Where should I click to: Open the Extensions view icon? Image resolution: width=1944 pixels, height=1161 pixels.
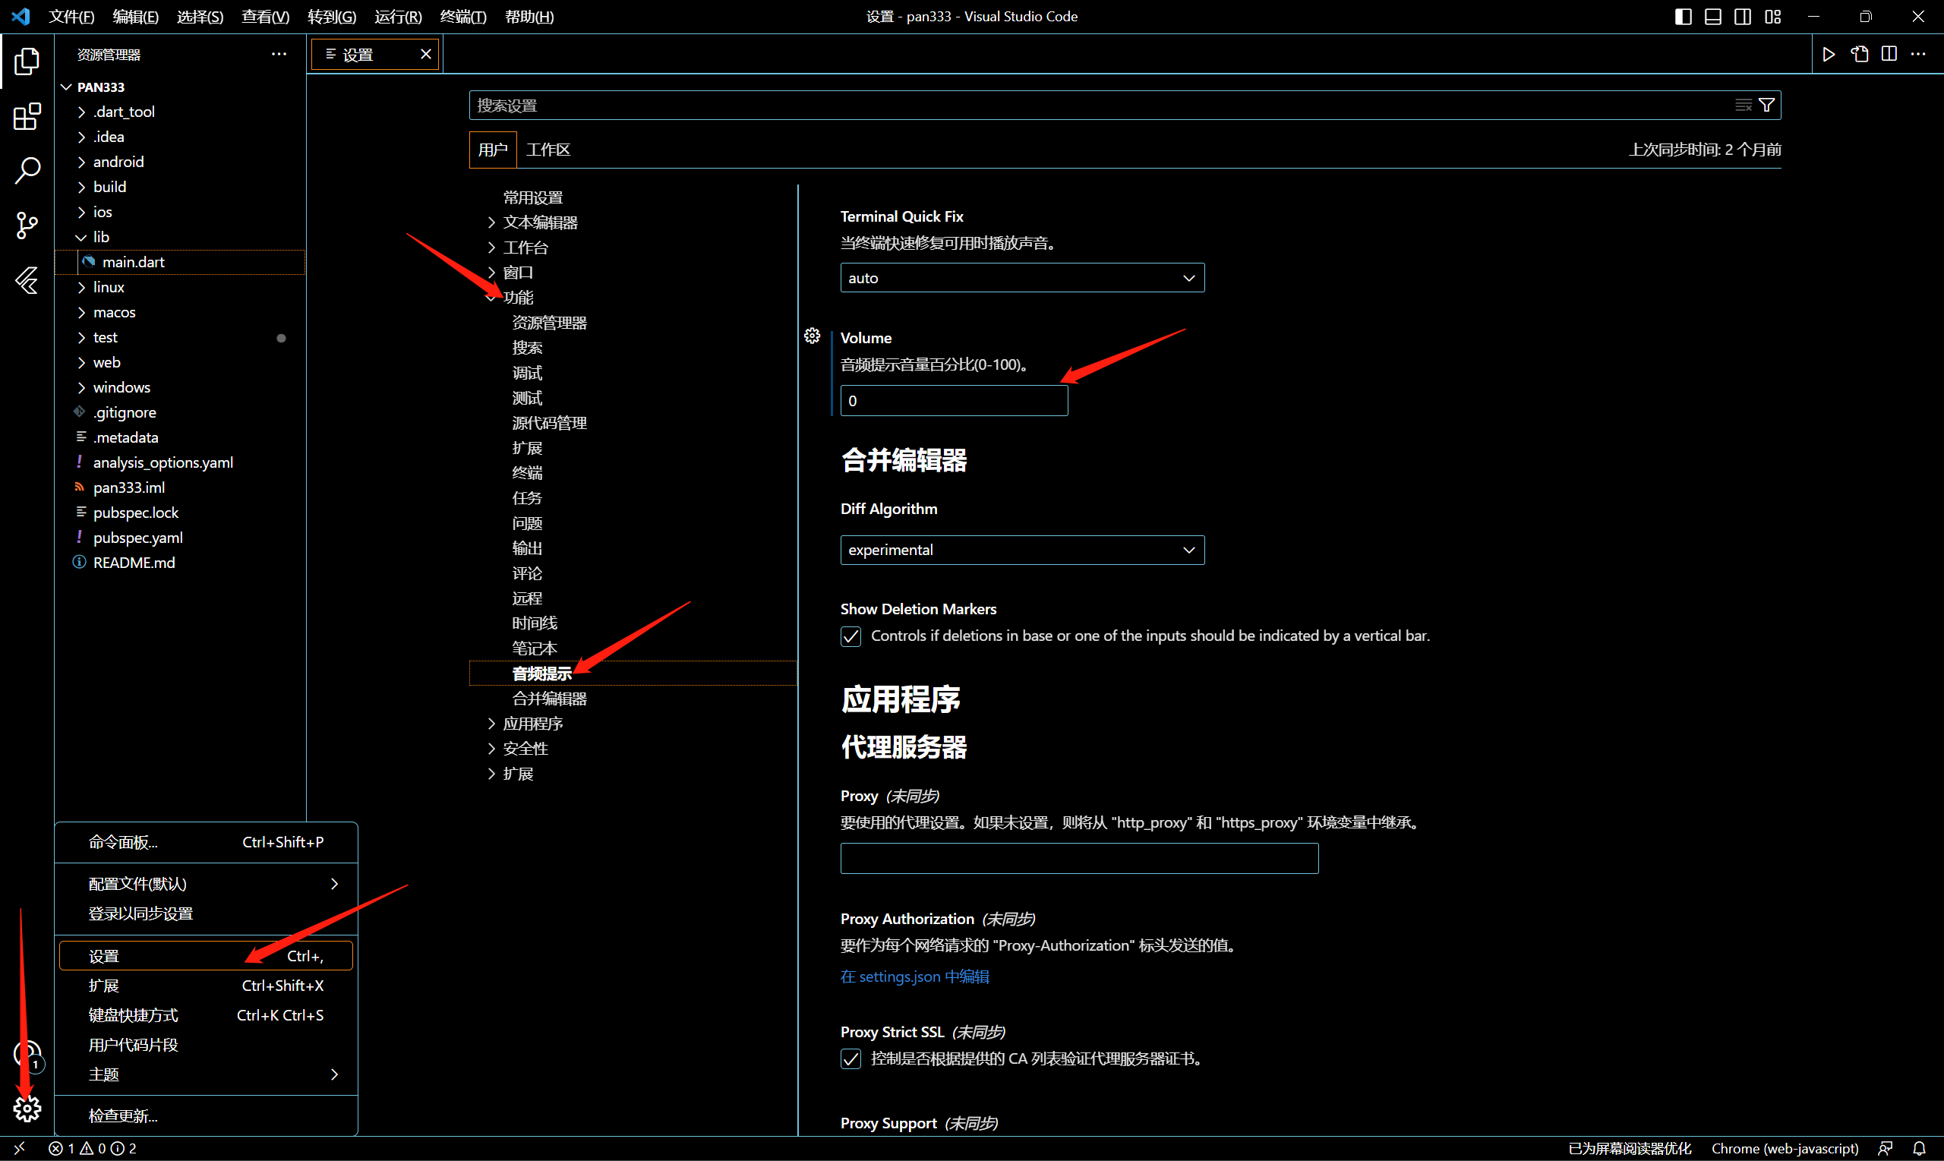coord(27,115)
